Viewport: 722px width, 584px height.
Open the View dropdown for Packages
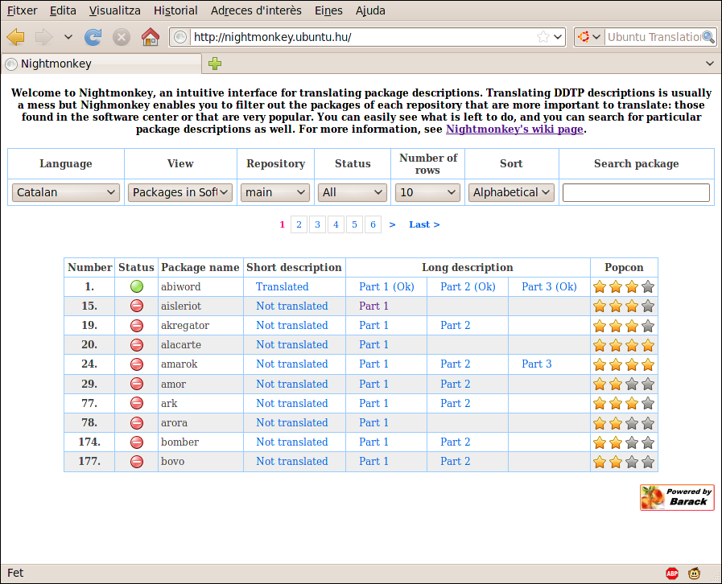point(180,192)
